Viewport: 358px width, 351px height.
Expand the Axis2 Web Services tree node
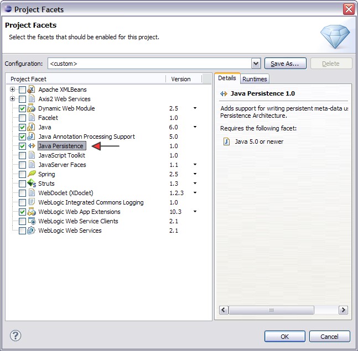(x=13, y=98)
